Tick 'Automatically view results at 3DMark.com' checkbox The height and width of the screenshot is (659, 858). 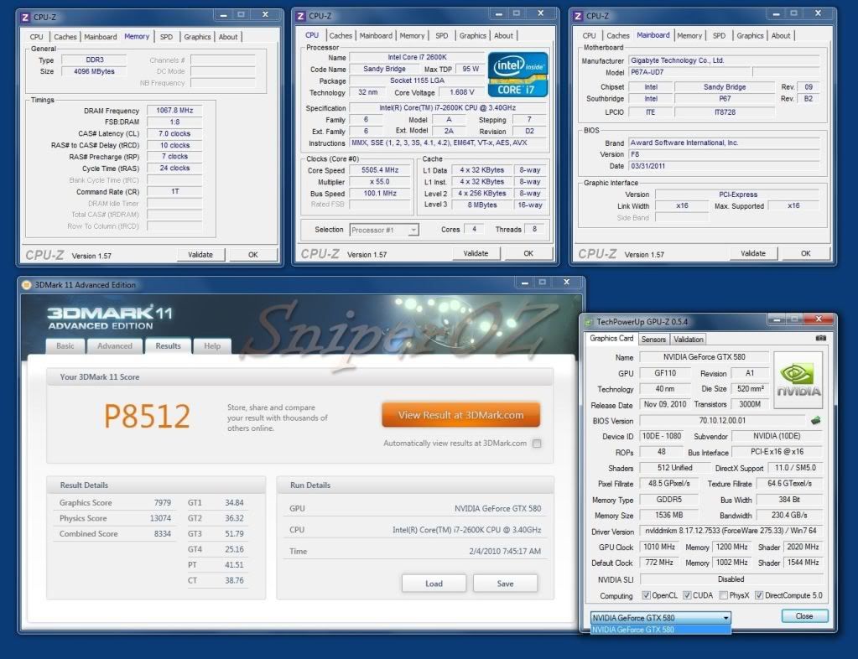click(537, 444)
